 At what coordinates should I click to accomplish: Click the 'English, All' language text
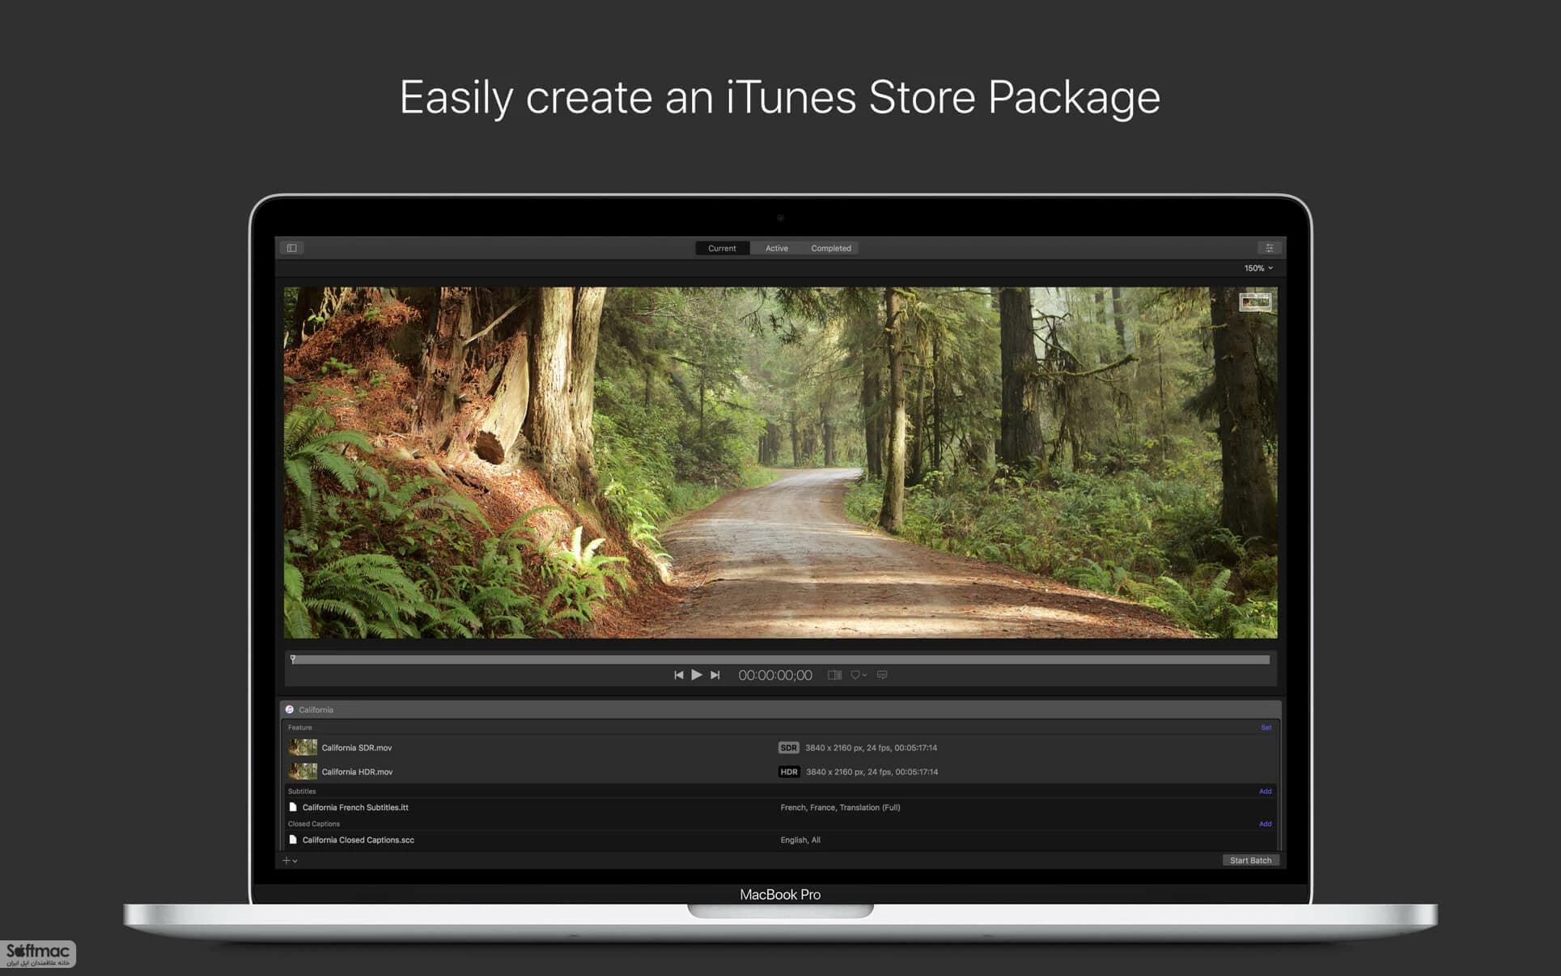point(800,840)
